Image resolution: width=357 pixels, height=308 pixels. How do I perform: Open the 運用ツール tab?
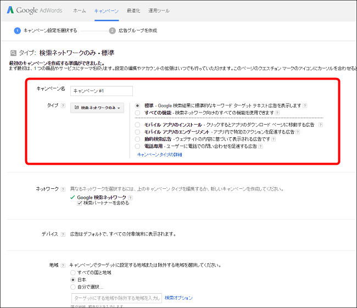tap(159, 10)
